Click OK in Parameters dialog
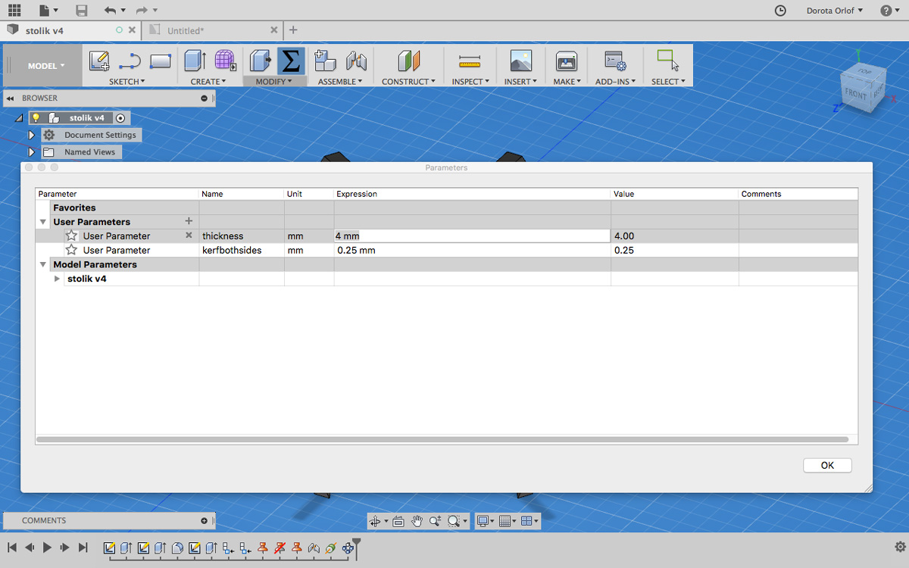 tap(827, 465)
